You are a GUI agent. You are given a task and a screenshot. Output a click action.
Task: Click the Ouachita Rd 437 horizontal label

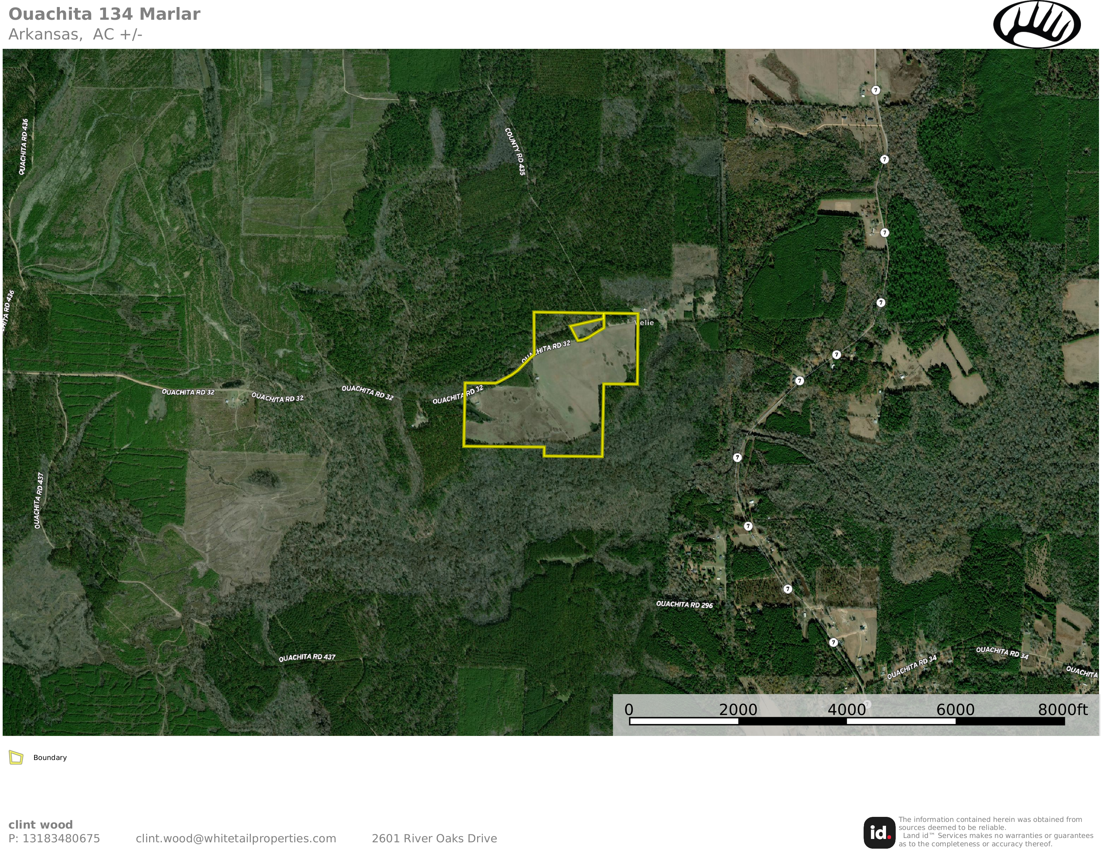[x=307, y=657]
